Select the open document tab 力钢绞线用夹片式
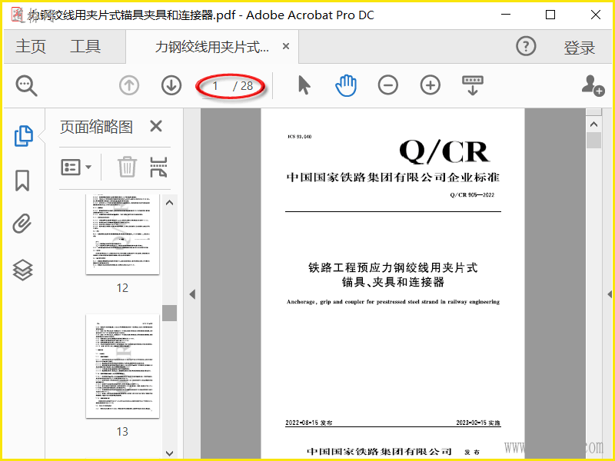The image size is (615, 461). coord(212,47)
